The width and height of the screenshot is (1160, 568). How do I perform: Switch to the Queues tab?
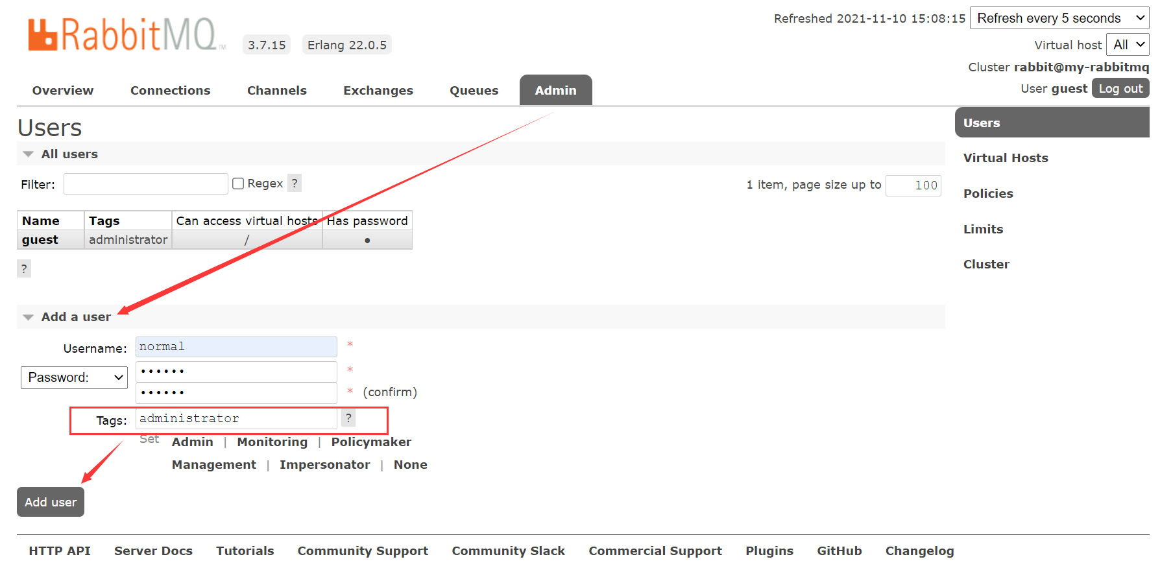point(474,90)
